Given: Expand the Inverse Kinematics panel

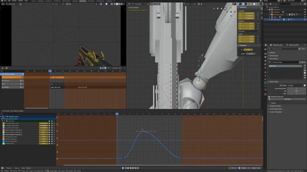Looking at the screenshot, I should click(276, 109).
